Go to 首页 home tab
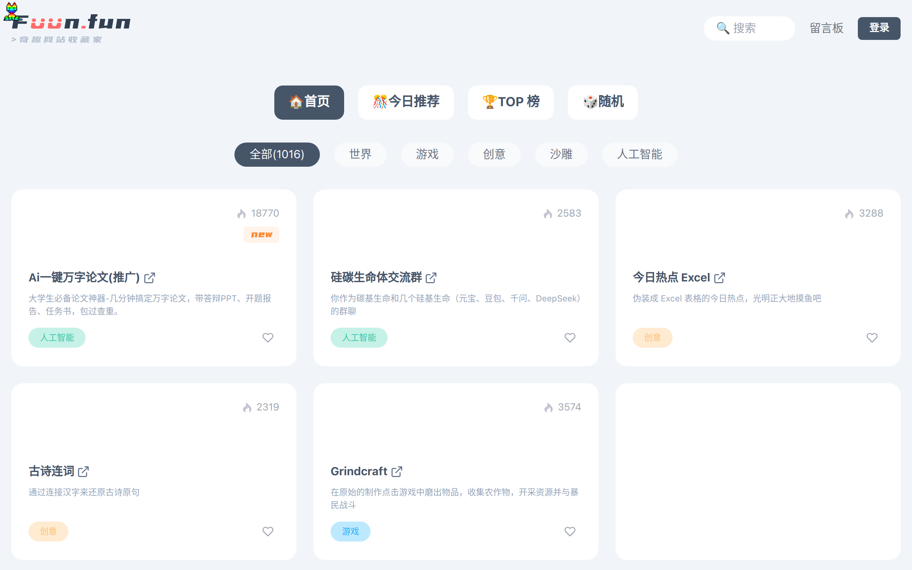 (x=309, y=102)
